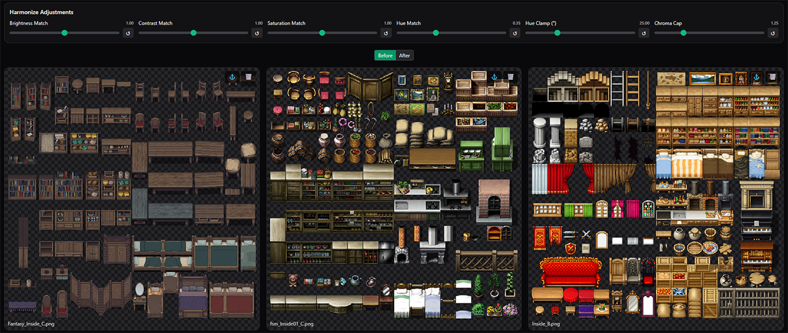The image size is (788, 333).
Task: Reset the Hue Match value
Action: [515, 33]
